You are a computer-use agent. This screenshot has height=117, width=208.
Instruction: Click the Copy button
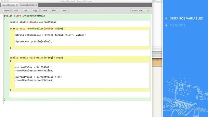coord(35,10)
